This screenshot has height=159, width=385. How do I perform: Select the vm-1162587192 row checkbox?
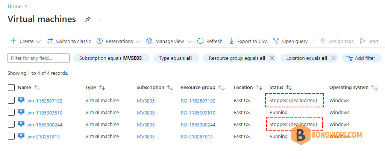coord(11,100)
